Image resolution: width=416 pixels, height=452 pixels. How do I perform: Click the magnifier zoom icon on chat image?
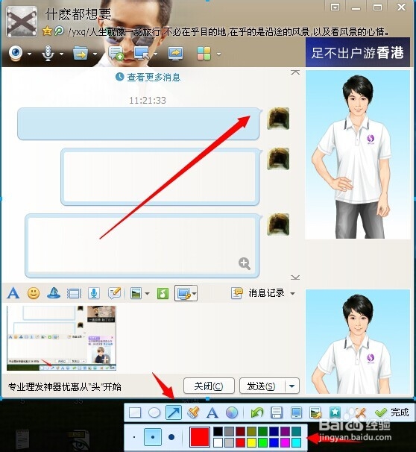click(245, 263)
